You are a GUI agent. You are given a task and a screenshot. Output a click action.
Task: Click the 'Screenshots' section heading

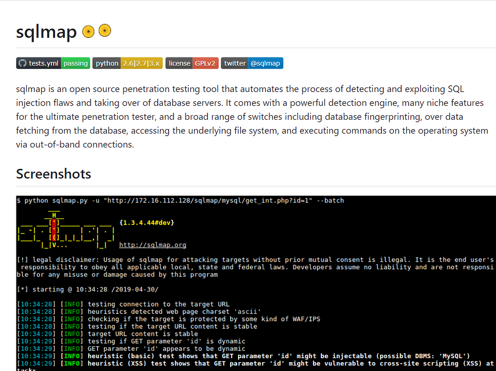53,174
